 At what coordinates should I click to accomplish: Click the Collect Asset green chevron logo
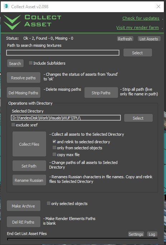[12, 22]
